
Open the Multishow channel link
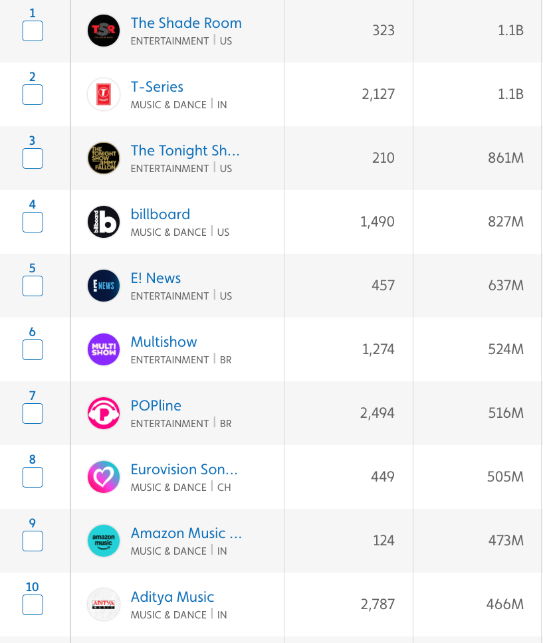[163, 342]
